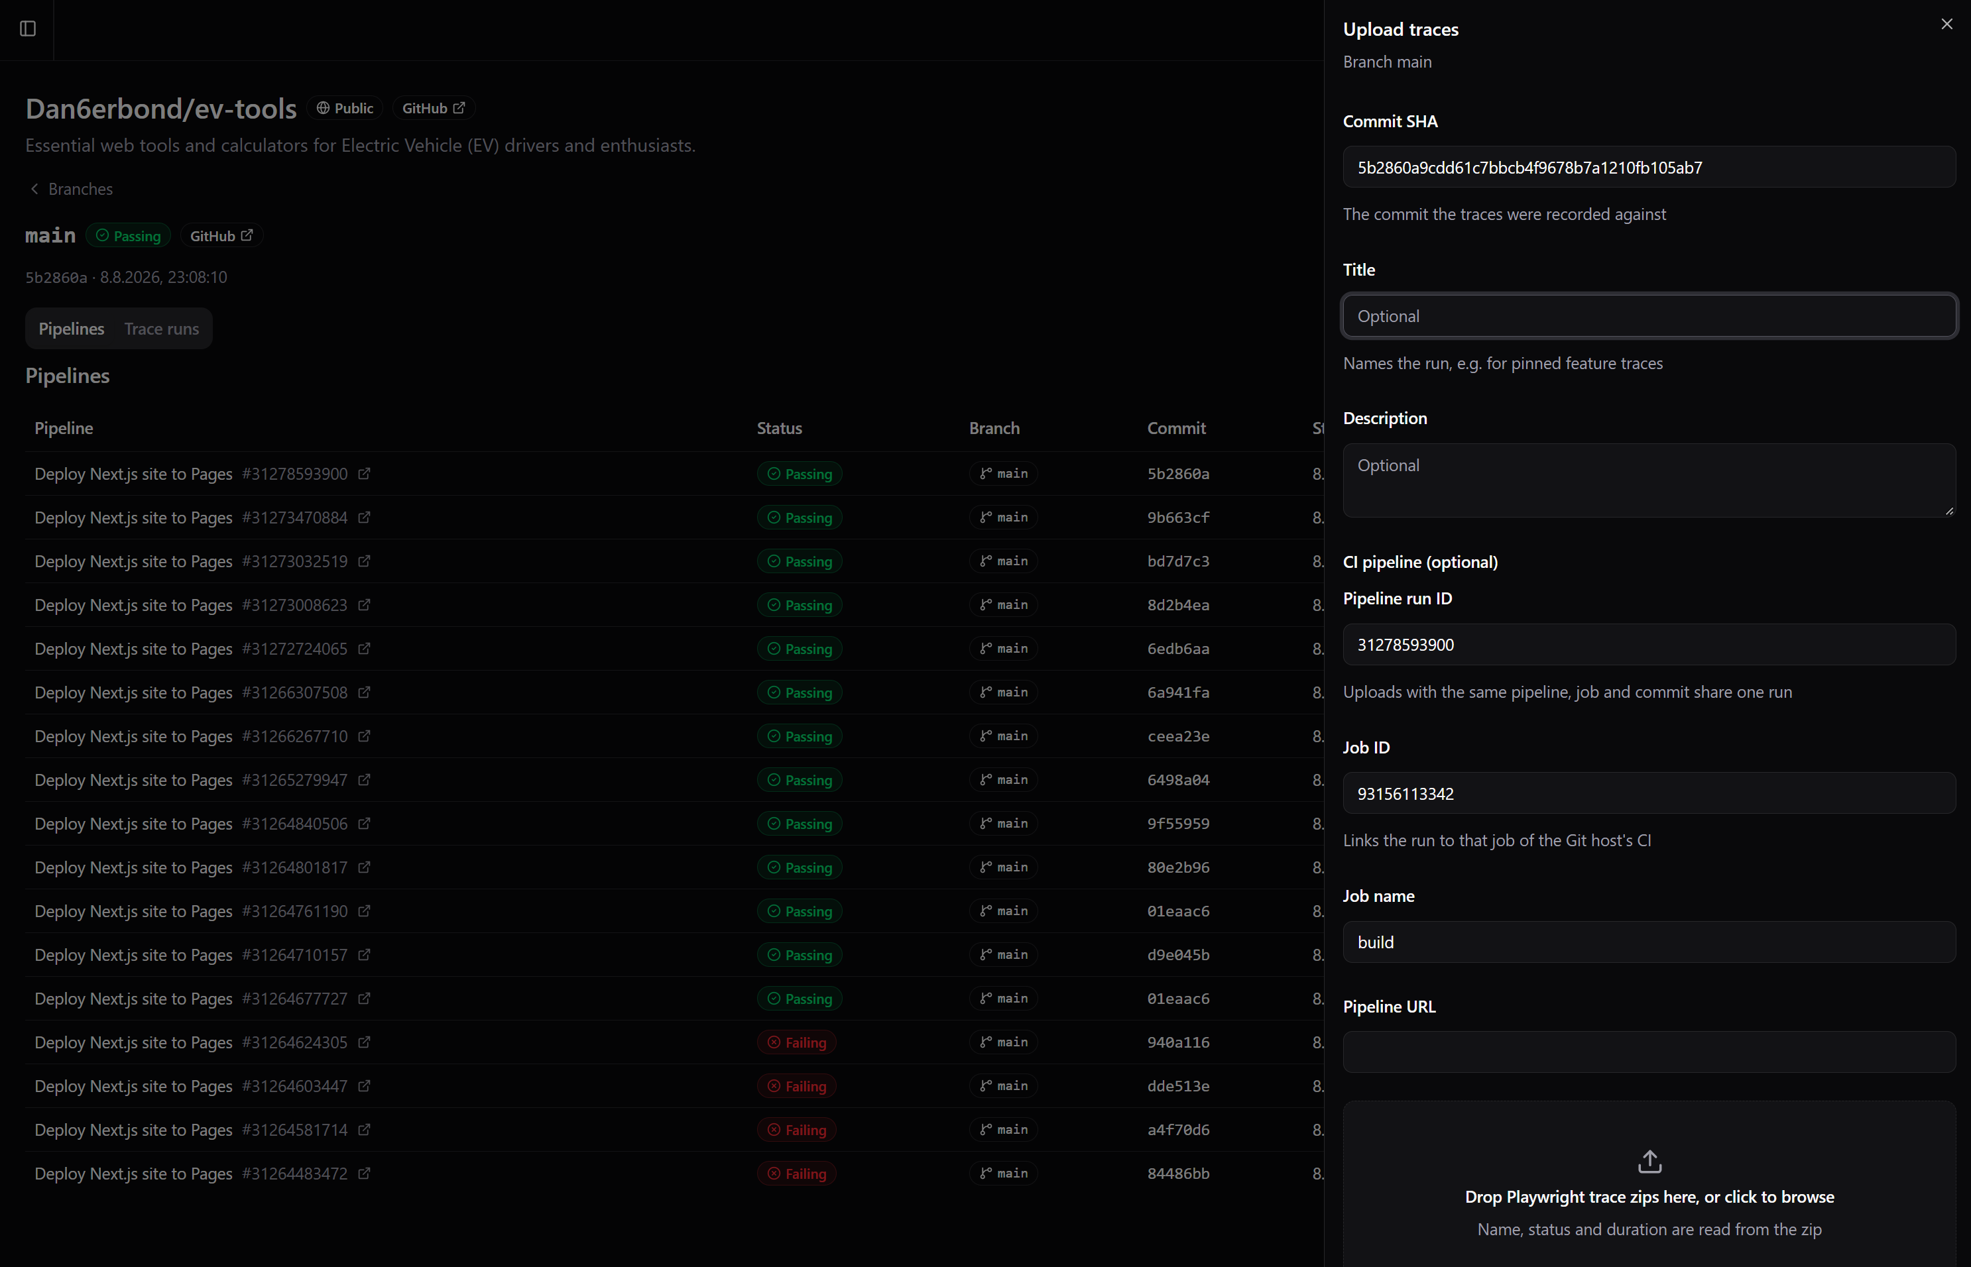Open external link for pipeline #31265279947

pos(365,780)
